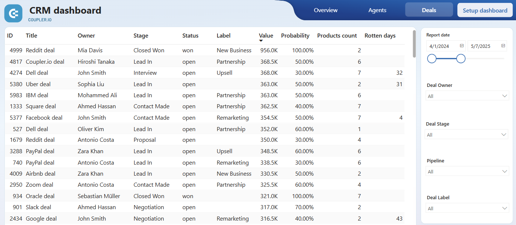Viewport: 516px width, 225px height.
Task: Expand the Deal Stage dropdown
Action: (x=467, y=134)
